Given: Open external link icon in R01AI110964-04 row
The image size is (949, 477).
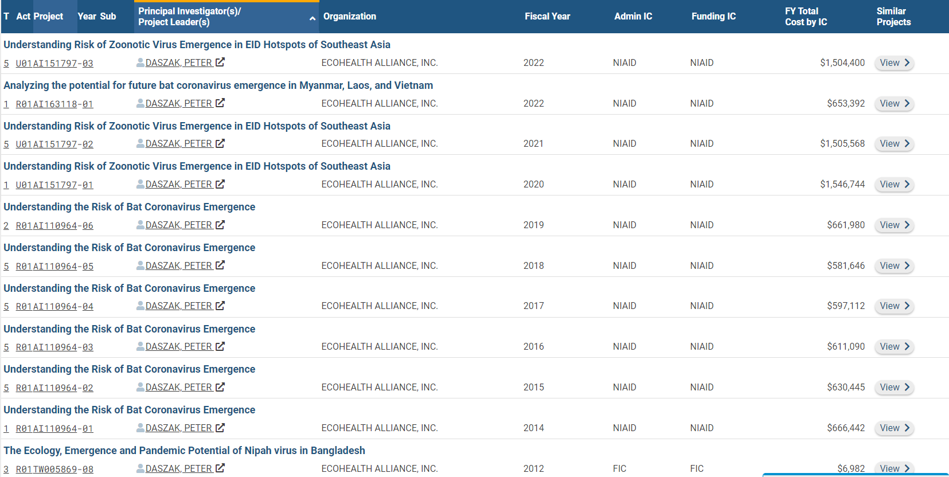Looking at the screenshot, I should (x=220, y=306).
